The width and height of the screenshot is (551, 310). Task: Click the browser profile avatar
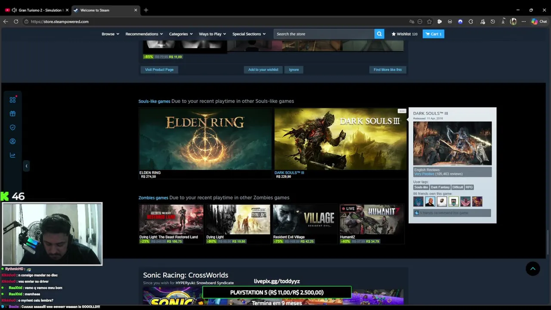coord(513,22)
